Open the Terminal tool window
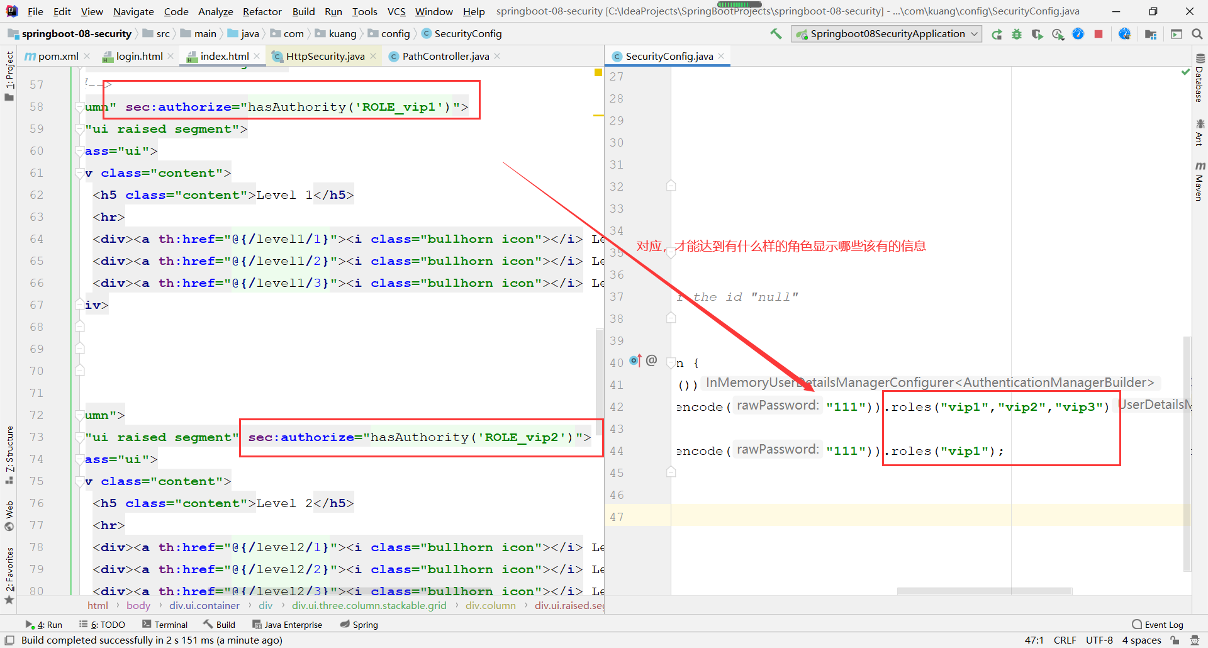This screenshot has width=1208, height=648. (x=165, y=625)
